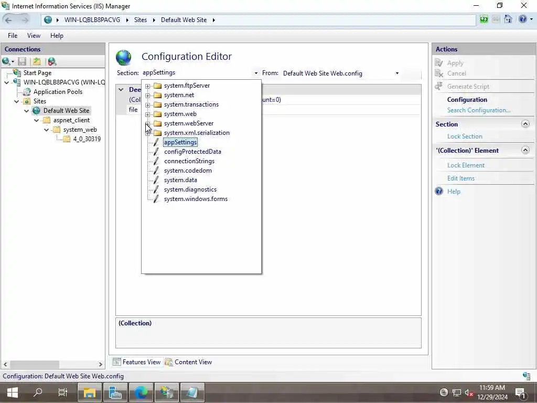Select system.data section
The image size is (537, 403).
click(x=180, y=180)
